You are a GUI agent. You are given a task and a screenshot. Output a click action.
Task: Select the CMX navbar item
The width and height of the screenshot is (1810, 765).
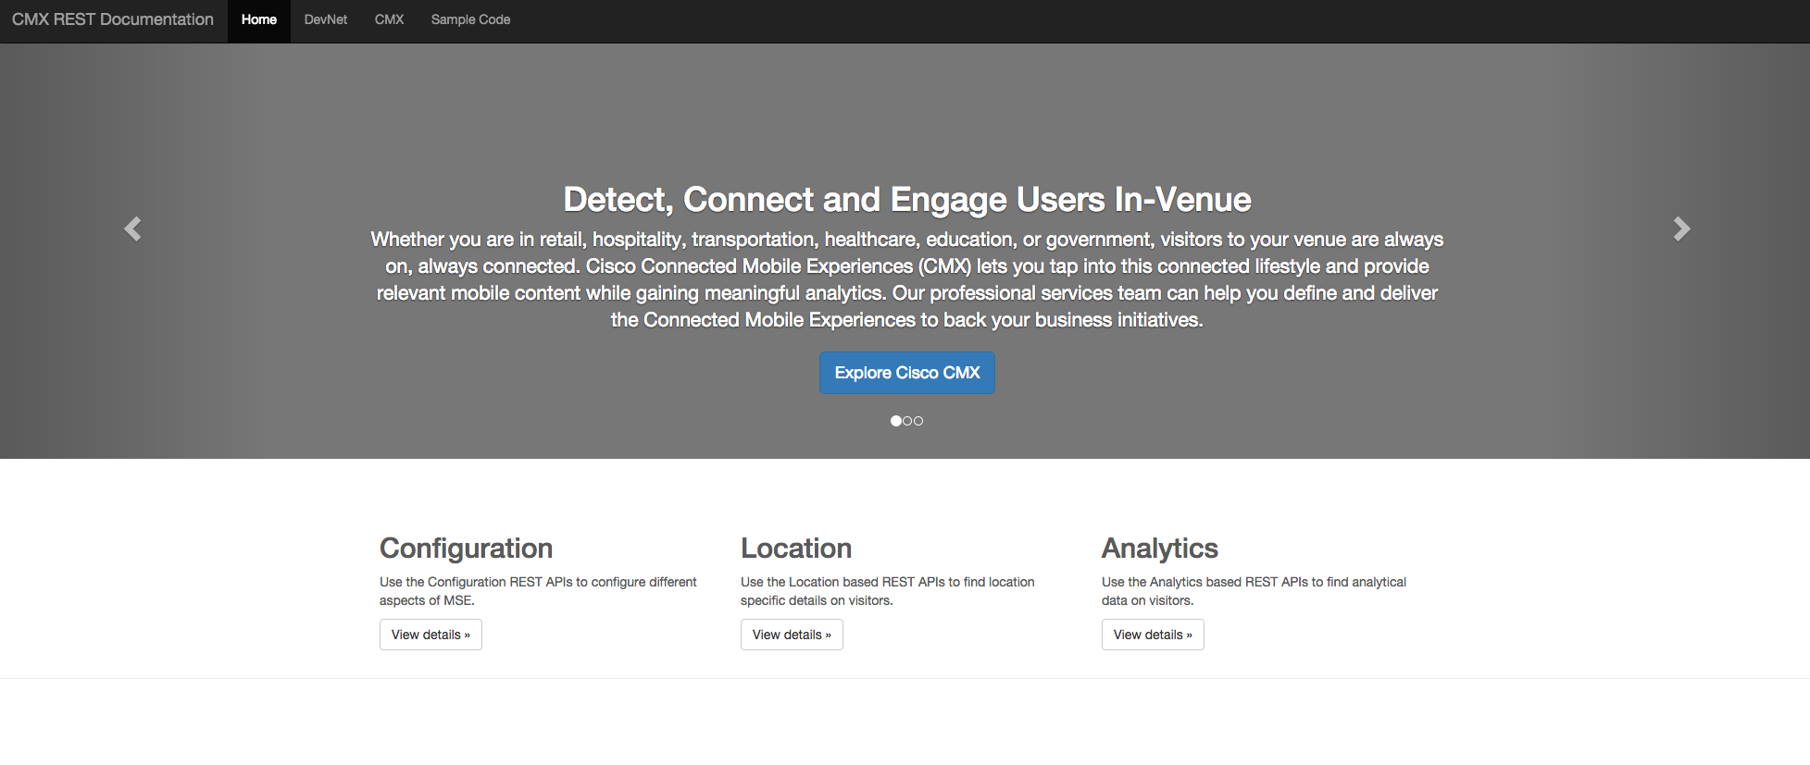click(x=389, y=19)
